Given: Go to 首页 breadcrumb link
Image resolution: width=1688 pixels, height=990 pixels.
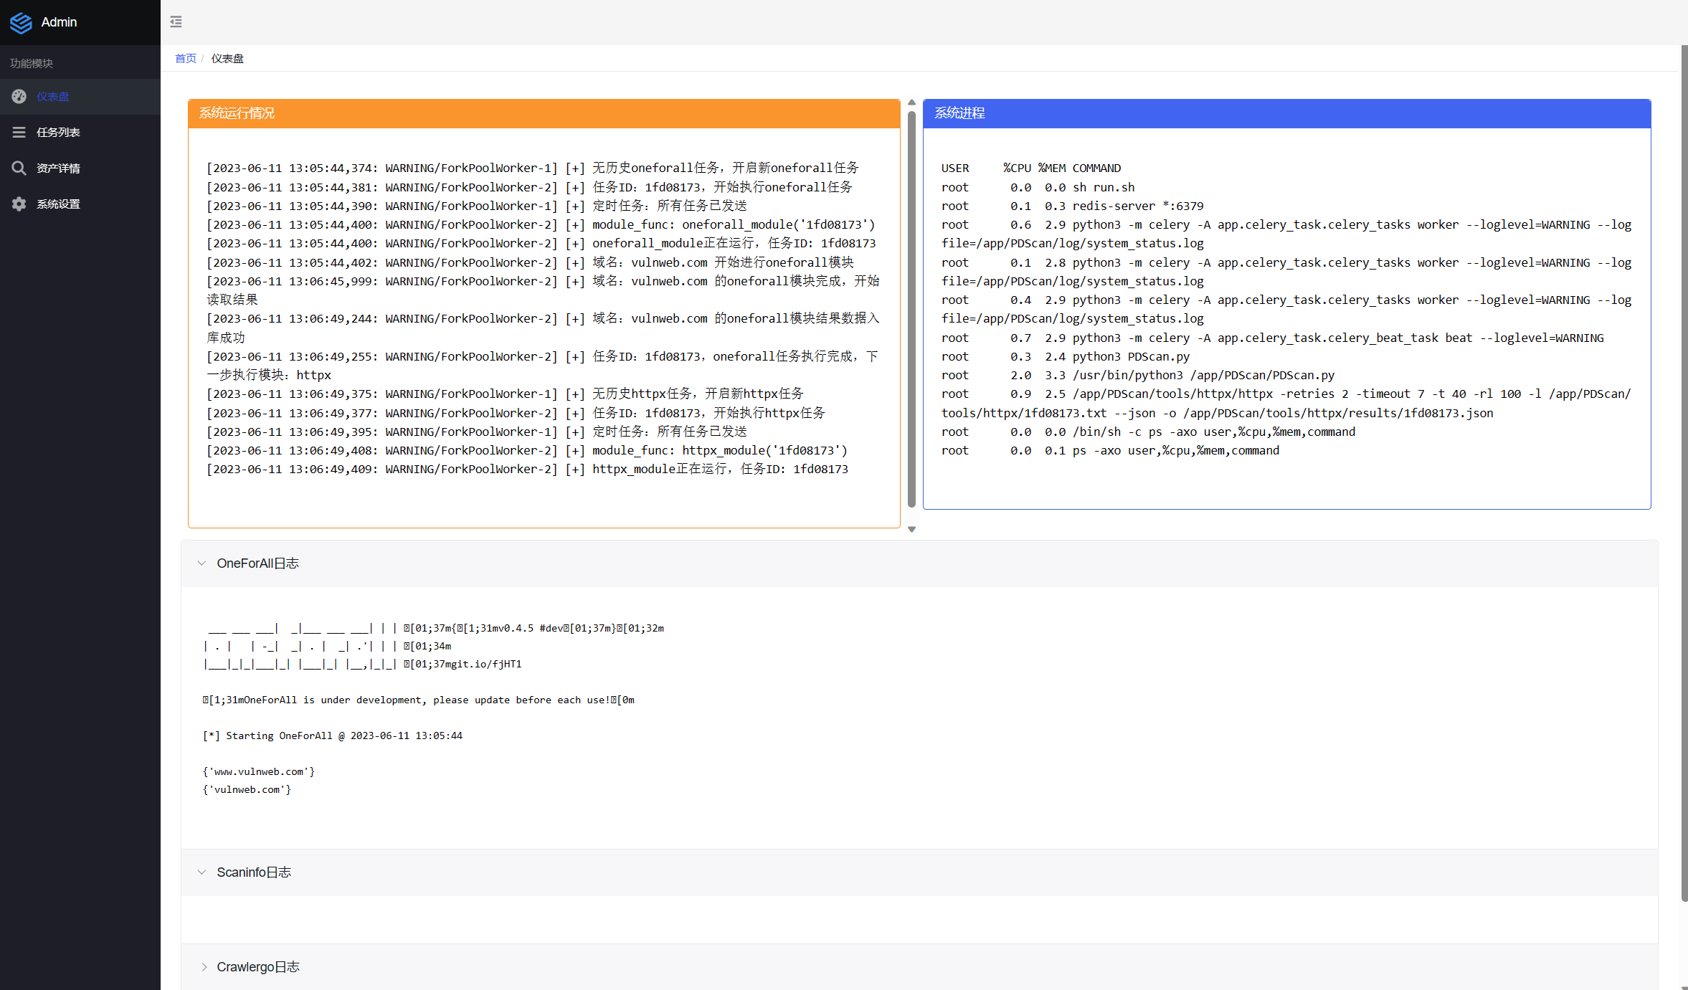Looking at the screenshot, I should click(186, 58).
